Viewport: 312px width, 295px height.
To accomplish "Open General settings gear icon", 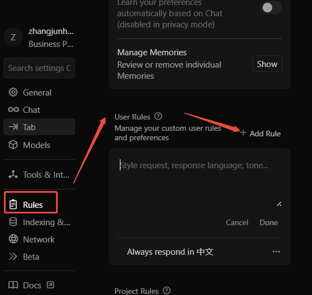I will [13, 92].
